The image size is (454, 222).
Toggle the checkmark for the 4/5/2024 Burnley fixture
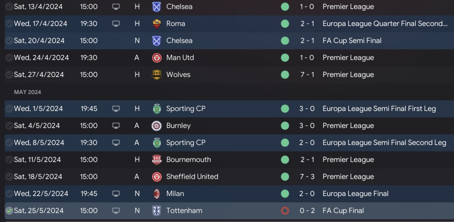[x=9, y=126]
